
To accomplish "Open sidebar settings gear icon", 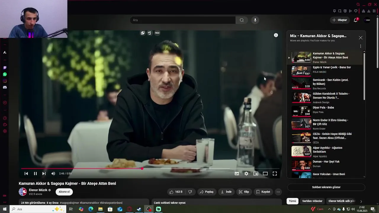I will [5, 131].
